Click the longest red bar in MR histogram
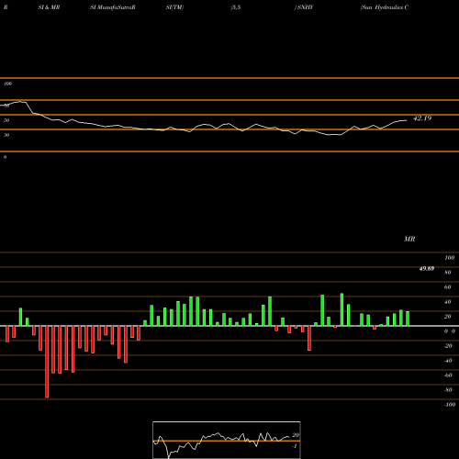459x459 pixels. point(47,362)
